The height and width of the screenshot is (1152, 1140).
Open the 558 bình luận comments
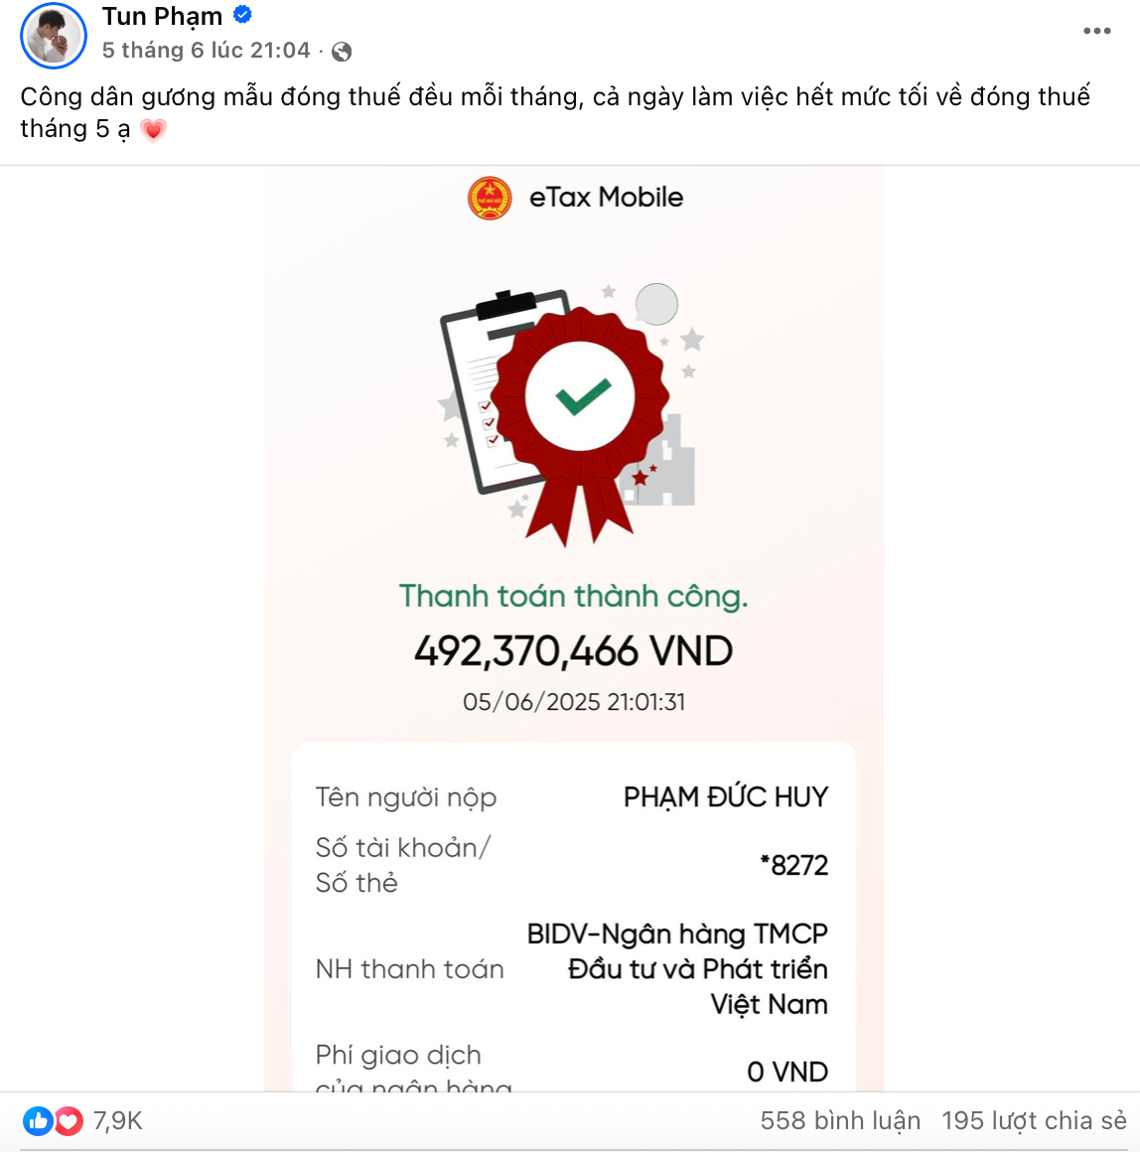839,1121
